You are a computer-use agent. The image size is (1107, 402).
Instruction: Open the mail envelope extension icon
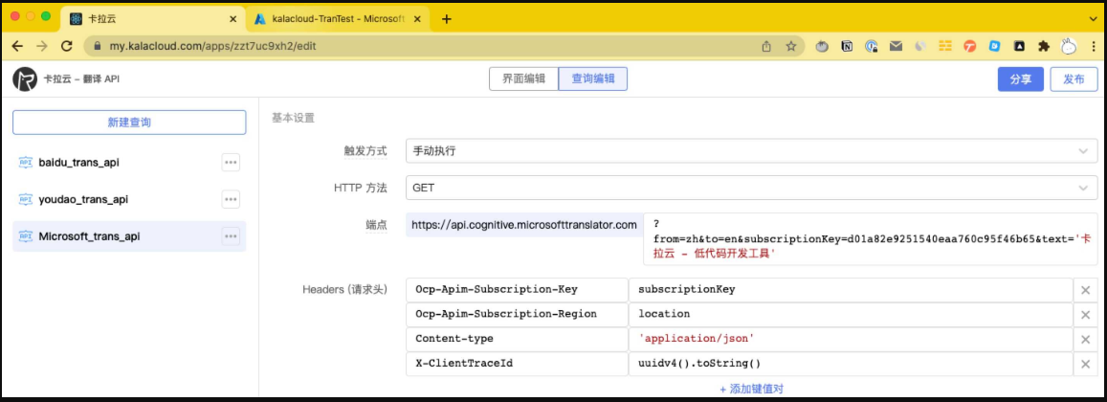(896, 47)
